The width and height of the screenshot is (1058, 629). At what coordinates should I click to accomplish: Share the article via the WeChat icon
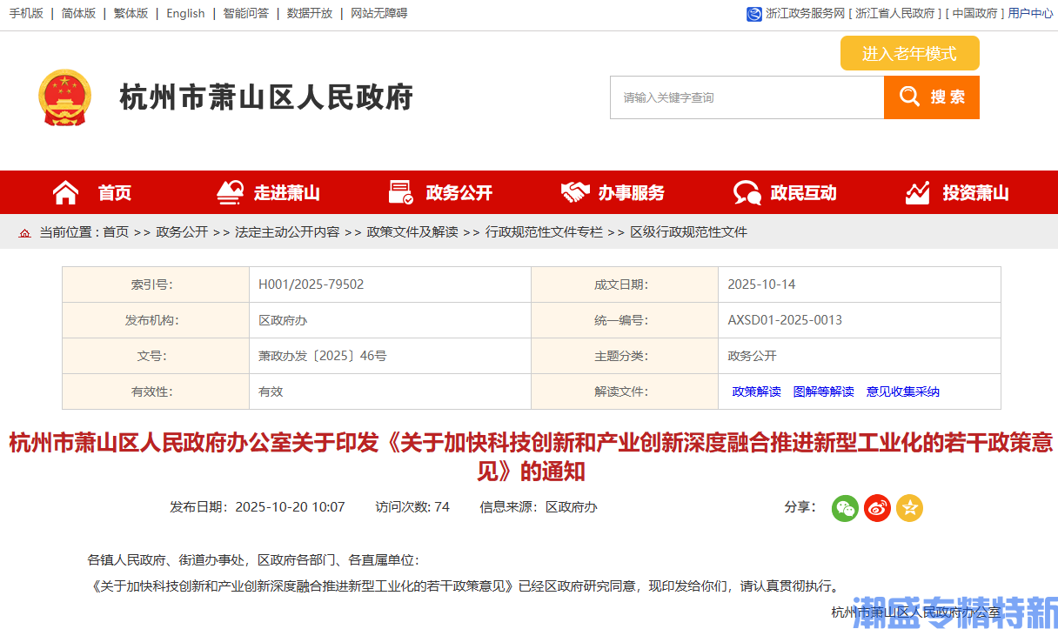(x=844, y=507)
